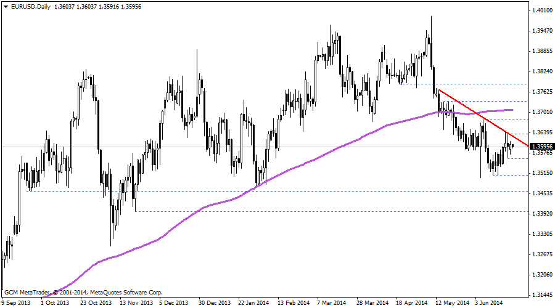Click the 1.37625 price scale label
This screenshot has height=308, width=555.
(x=542, y=92)
